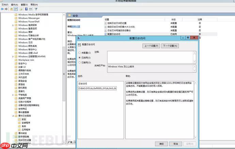235x149 pixels.
Task: Expand the 平板电脑 tree node
Action: tap(13, 95)
